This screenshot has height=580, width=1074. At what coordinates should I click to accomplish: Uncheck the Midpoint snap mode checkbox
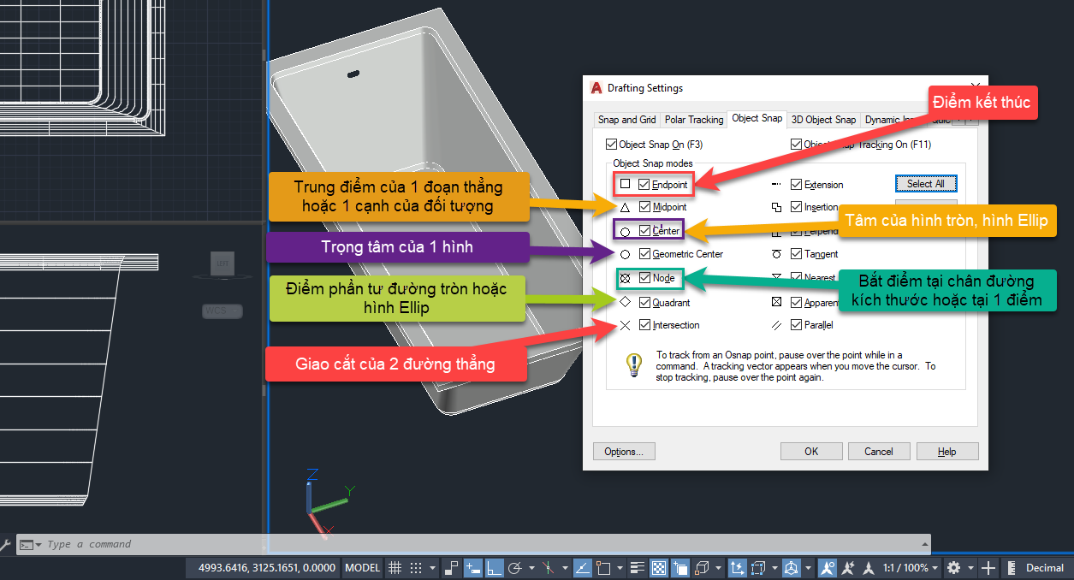(x=644, y=207)
